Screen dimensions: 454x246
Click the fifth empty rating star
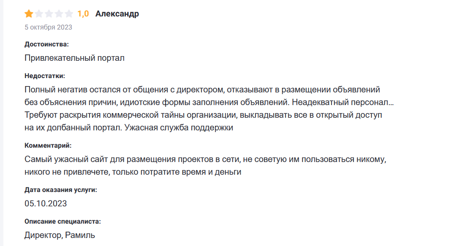click(x=69, y=14)
